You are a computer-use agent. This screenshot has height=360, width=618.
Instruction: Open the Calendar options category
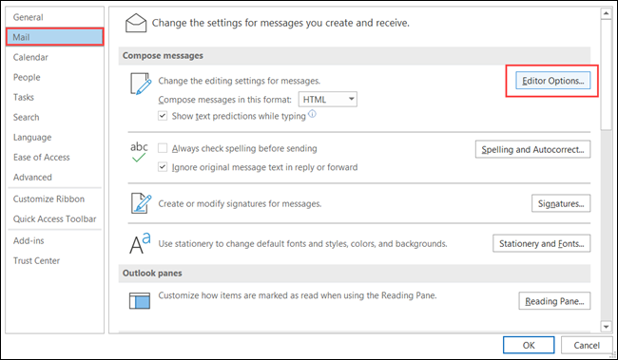point(55,57)
